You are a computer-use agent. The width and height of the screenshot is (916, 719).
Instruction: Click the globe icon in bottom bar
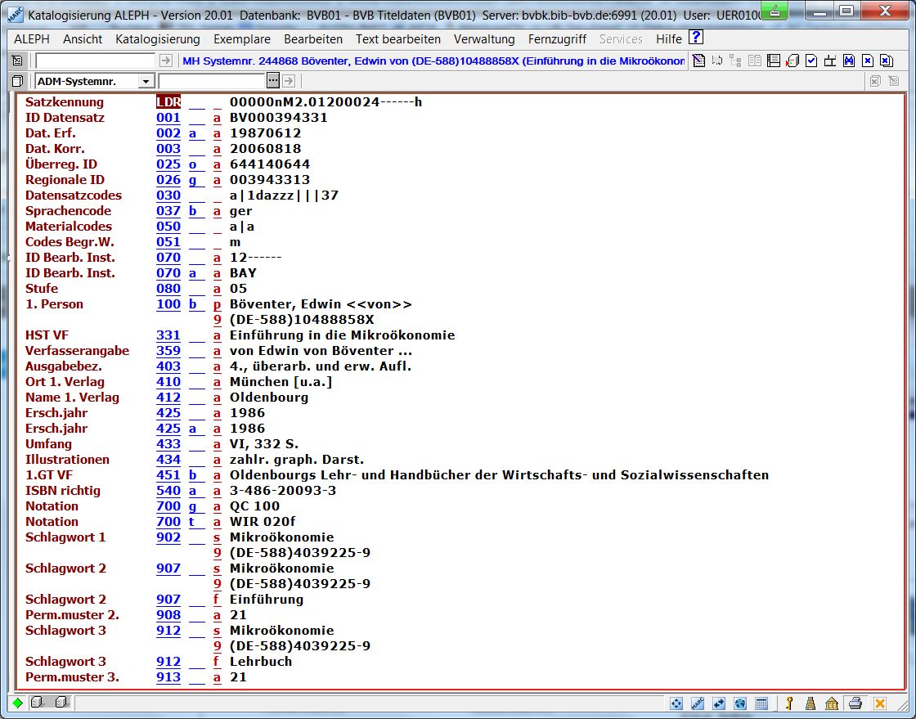740,703
